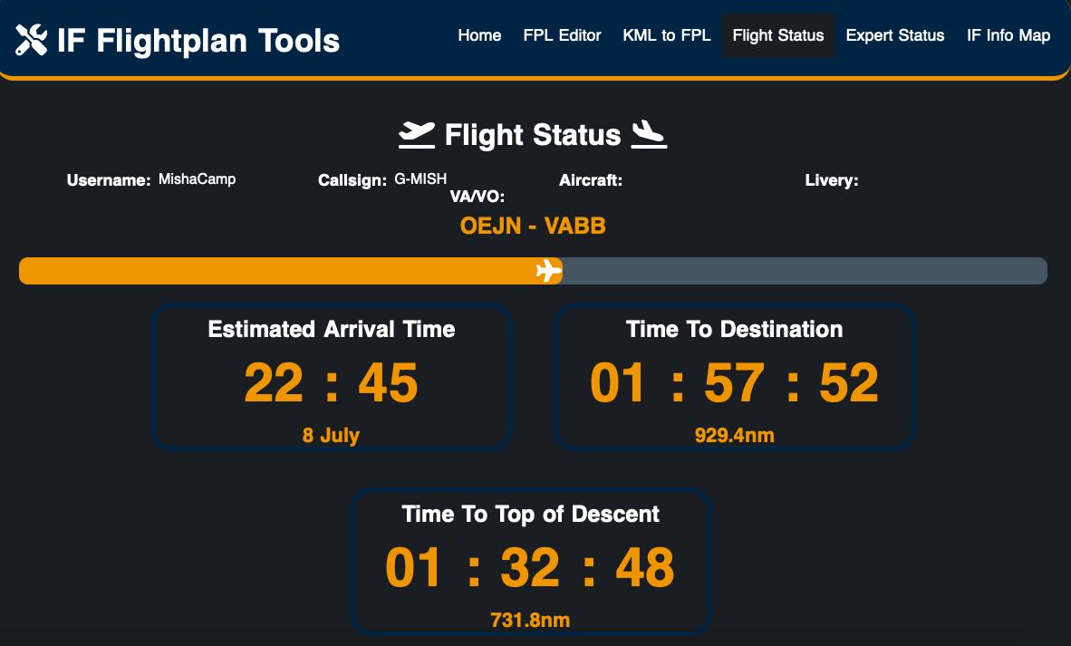Image resolution: width=1071 pixels, height=646 pixels.
Task: Select the Time To Destination card
Action: point(734,377)
